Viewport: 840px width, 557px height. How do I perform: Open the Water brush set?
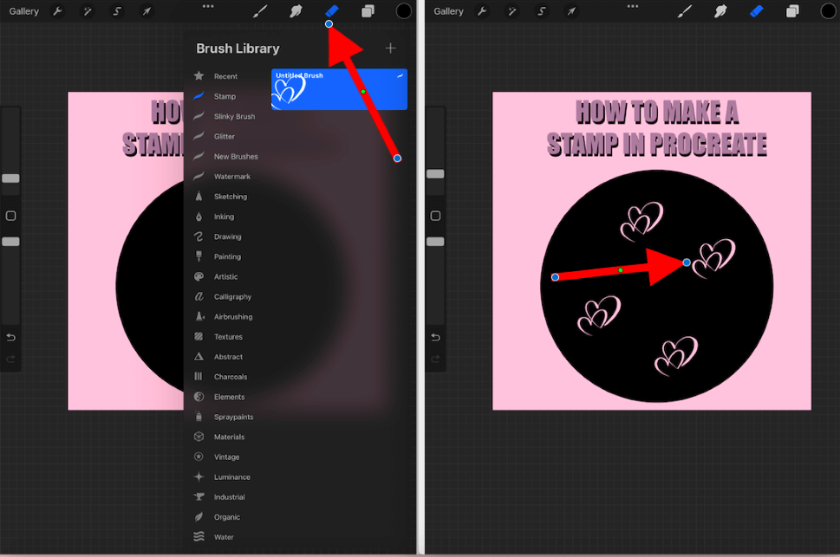[224, 537]
